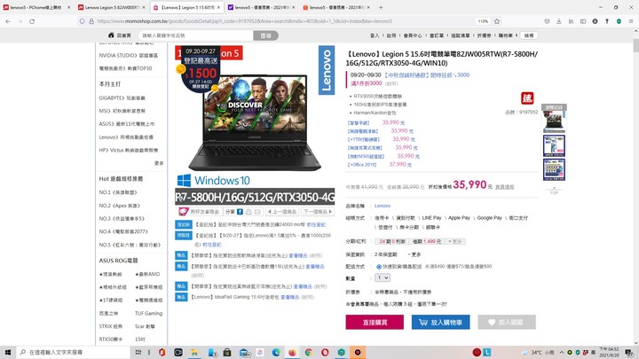Share the product on Facebook
Image resolution: width=639 pixels, height=359 pixels.
[240, 212]
